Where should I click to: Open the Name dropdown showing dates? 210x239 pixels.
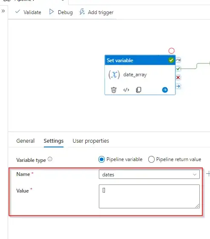(149, 174)
